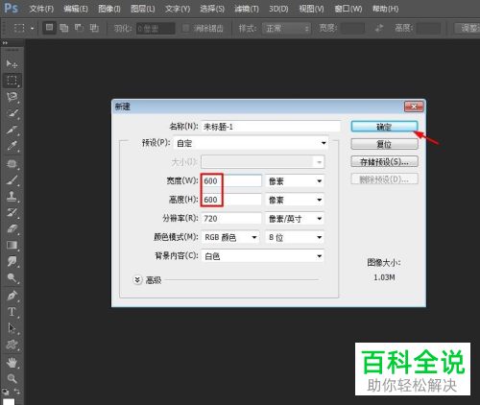Select the History Brush tool
Image resolution: width=480 pixels, height=405 pixels.
[12, 212]
